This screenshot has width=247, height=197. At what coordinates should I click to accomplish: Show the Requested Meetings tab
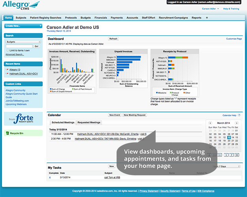pos(89,123)
